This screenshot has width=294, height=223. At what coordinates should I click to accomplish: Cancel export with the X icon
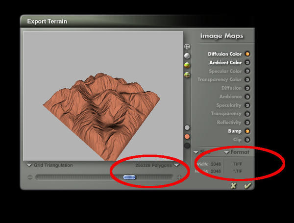pos(233,186)
